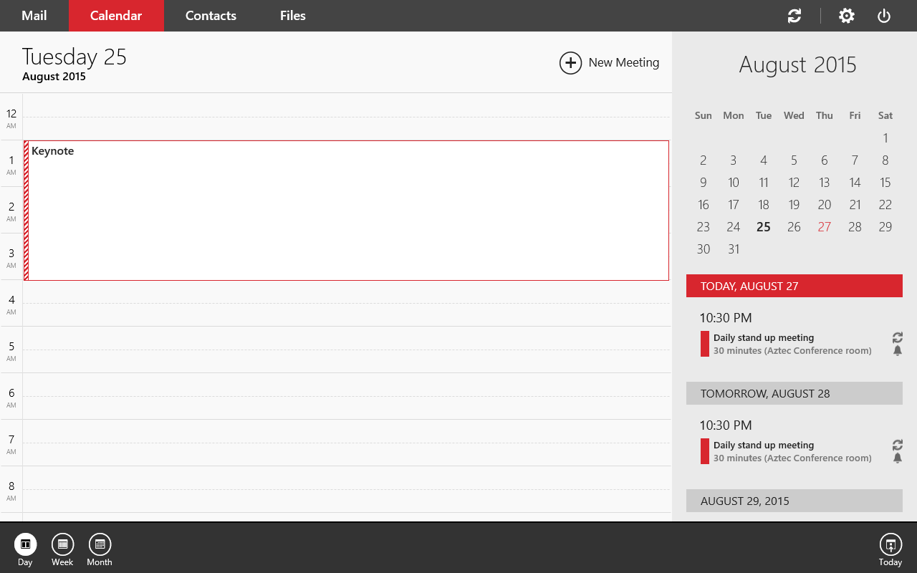Switch to Month view icon
The image size is (917, 573).
(100, 545)
